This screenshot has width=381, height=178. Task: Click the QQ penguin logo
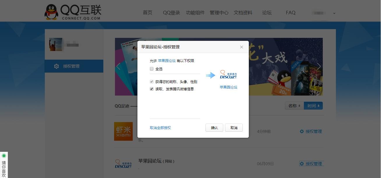coord(52,12)
